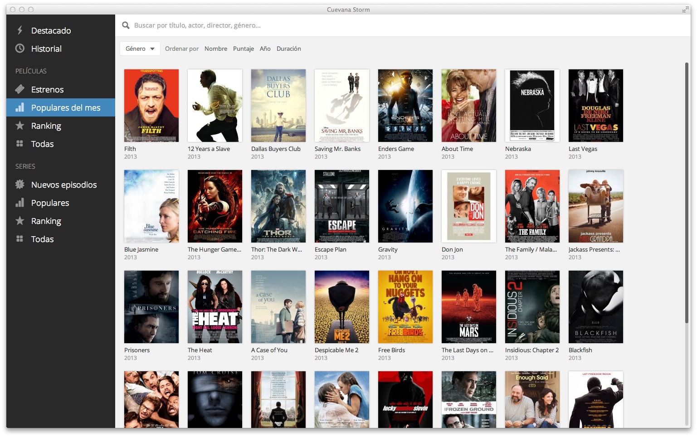The image size is (697, 437).
Task: Open the Gravity poster
Action: click(405, 206)
